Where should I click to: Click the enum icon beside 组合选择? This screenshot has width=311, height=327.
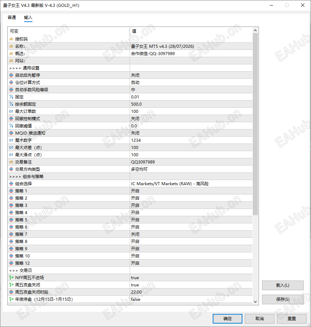tap(11, 183)
